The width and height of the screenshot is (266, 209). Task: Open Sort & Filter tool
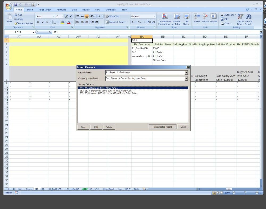tap(240, 17)
